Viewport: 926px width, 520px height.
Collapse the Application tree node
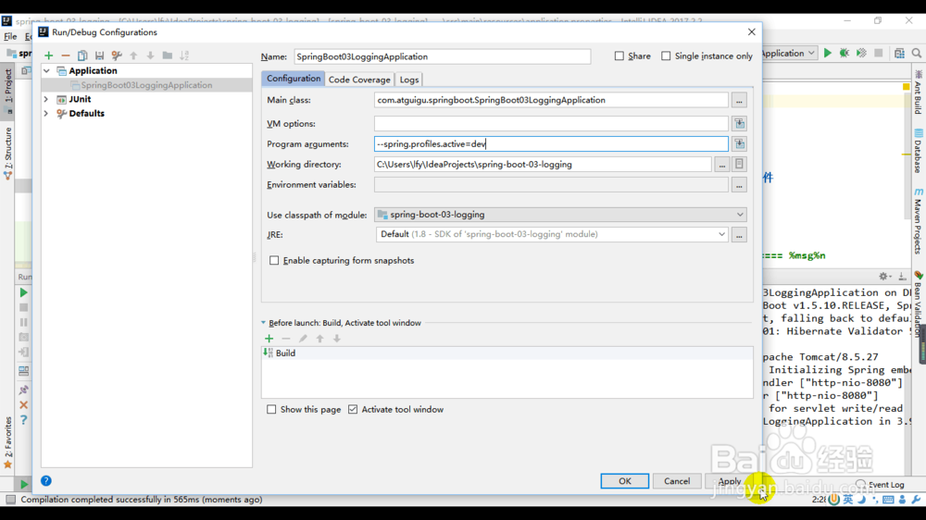46,71
